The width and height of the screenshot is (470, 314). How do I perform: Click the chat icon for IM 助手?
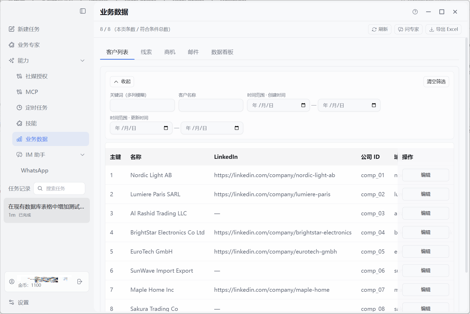tap(19, 155)
